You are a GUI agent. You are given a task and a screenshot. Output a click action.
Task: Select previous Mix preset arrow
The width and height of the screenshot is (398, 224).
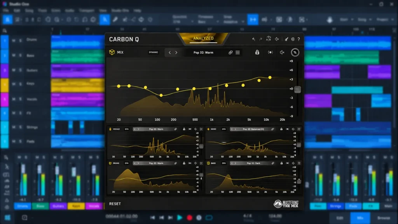[x=169, y=52]
